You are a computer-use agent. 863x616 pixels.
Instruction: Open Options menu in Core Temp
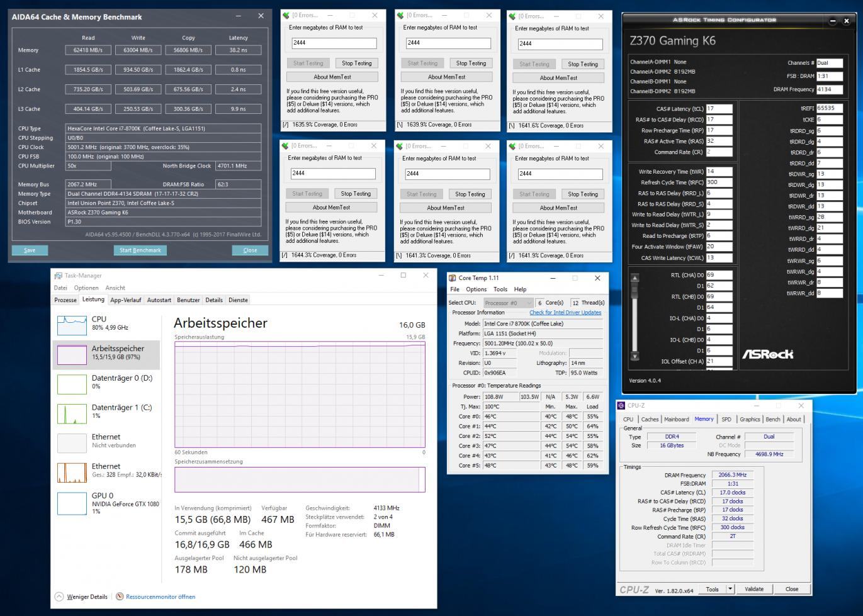476,289
